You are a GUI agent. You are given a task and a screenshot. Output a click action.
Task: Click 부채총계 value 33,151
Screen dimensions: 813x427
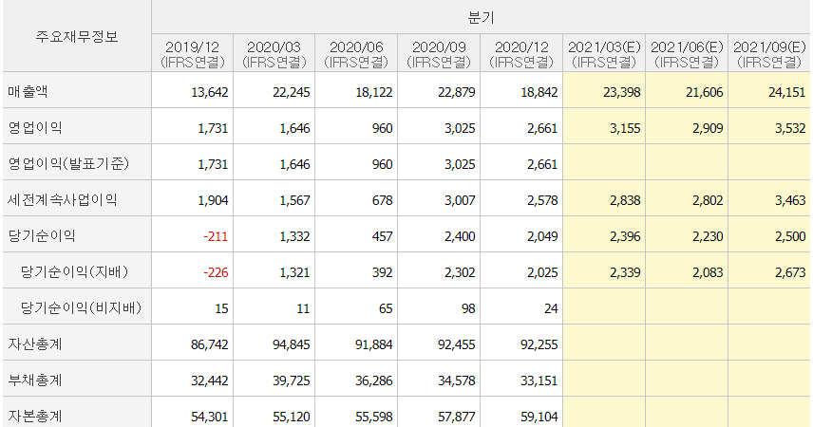coord(539,381)
